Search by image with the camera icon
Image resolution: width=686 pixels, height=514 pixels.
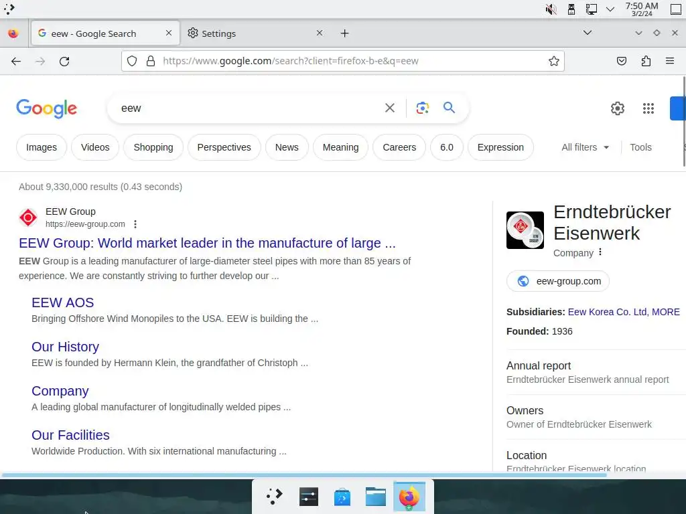422,108
